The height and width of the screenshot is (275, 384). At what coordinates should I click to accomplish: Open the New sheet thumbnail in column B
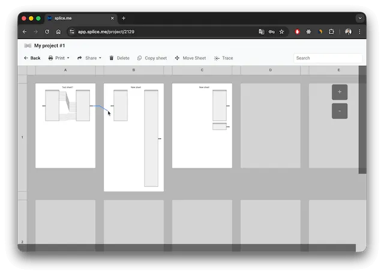(134, 137)
